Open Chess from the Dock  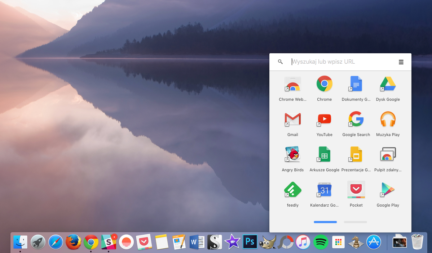click(356, 242)
